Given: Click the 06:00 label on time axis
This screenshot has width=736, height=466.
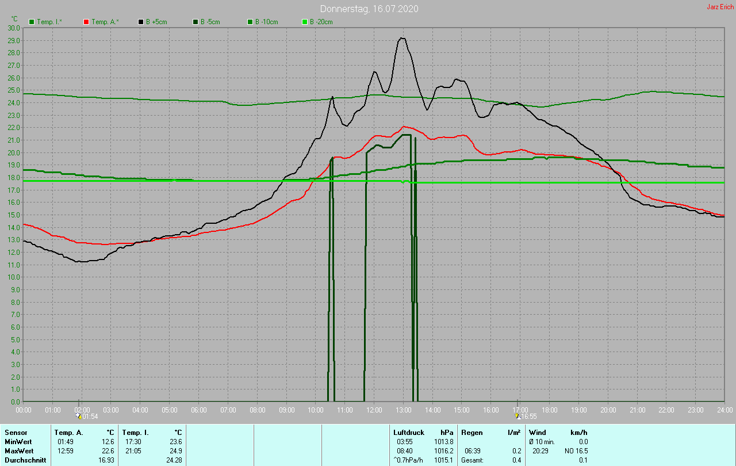Looking at the screenshot, I should pos(199,410).
